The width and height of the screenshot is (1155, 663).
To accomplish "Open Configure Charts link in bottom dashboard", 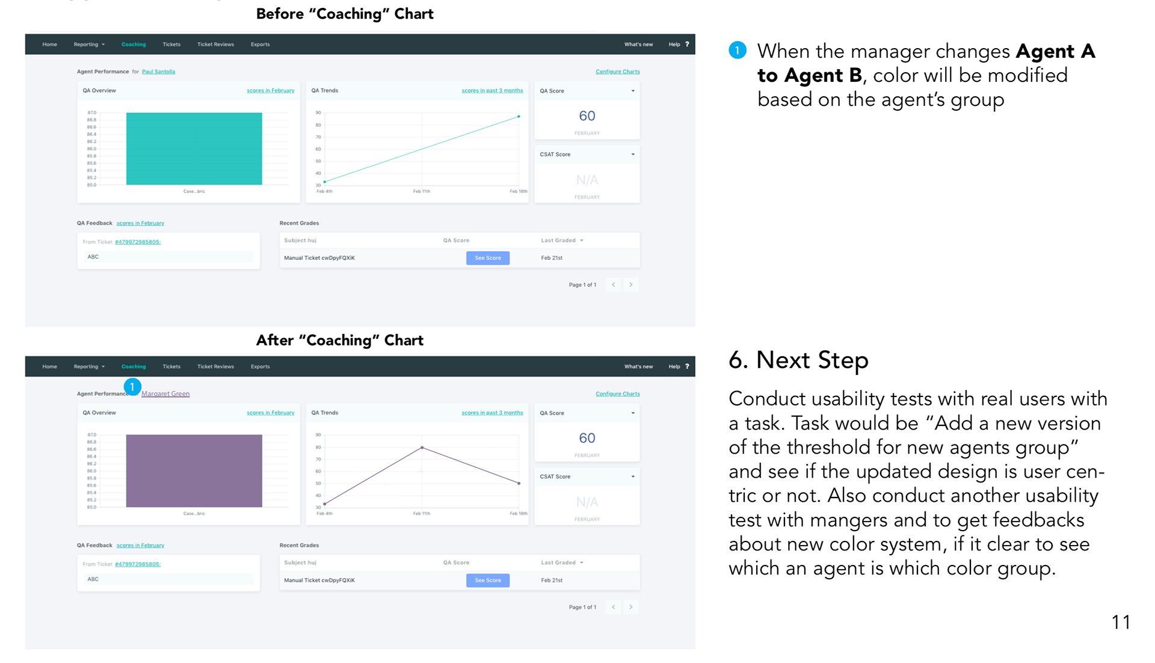I will [618, 394].
